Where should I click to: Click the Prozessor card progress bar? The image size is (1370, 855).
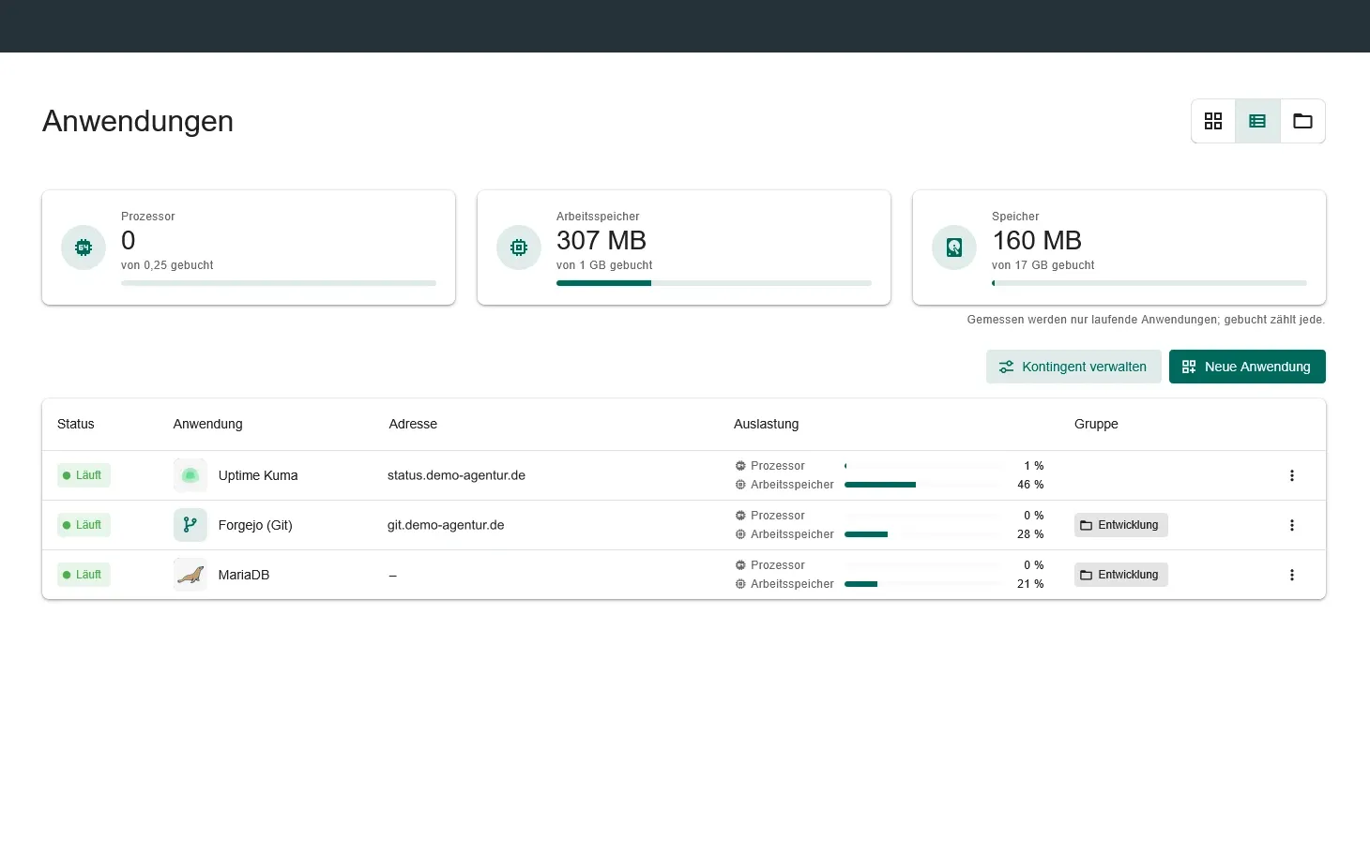(x=279, y=283)
